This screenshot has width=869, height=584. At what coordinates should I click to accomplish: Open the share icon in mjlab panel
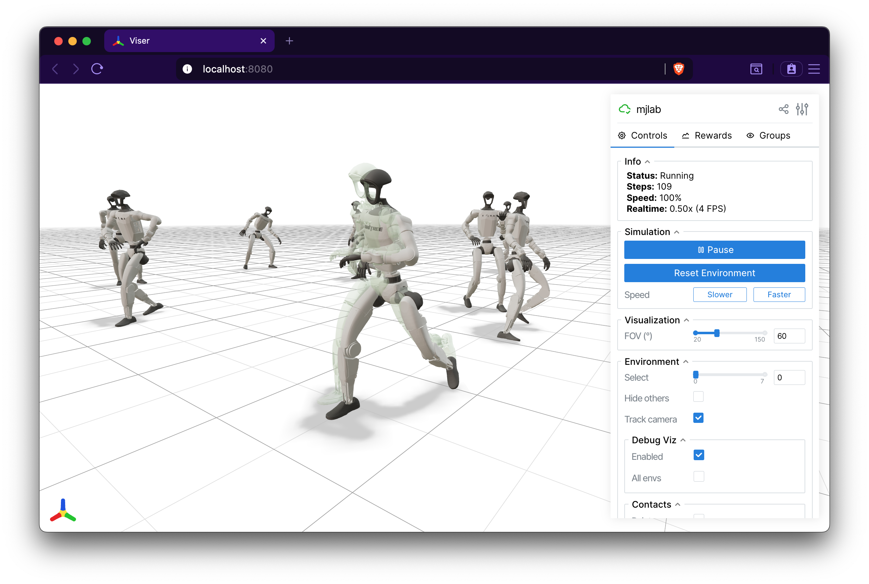(783, 109)
